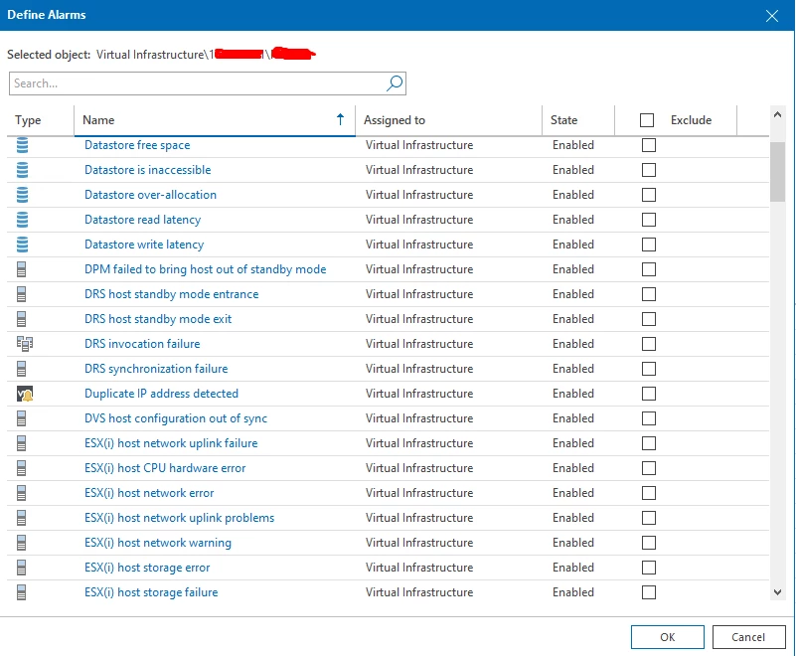This screenshot has width=796, height=656.
Task: Focus the Search input field
Action: [197, 83]
